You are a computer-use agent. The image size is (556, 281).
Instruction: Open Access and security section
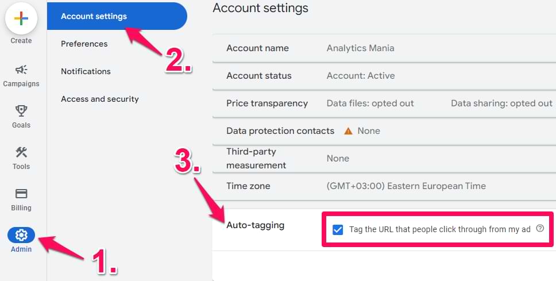click(x=99, y=99)
